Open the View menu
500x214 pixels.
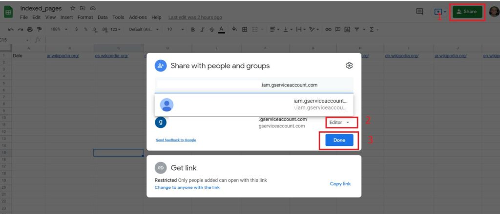[x=50, y=18]
